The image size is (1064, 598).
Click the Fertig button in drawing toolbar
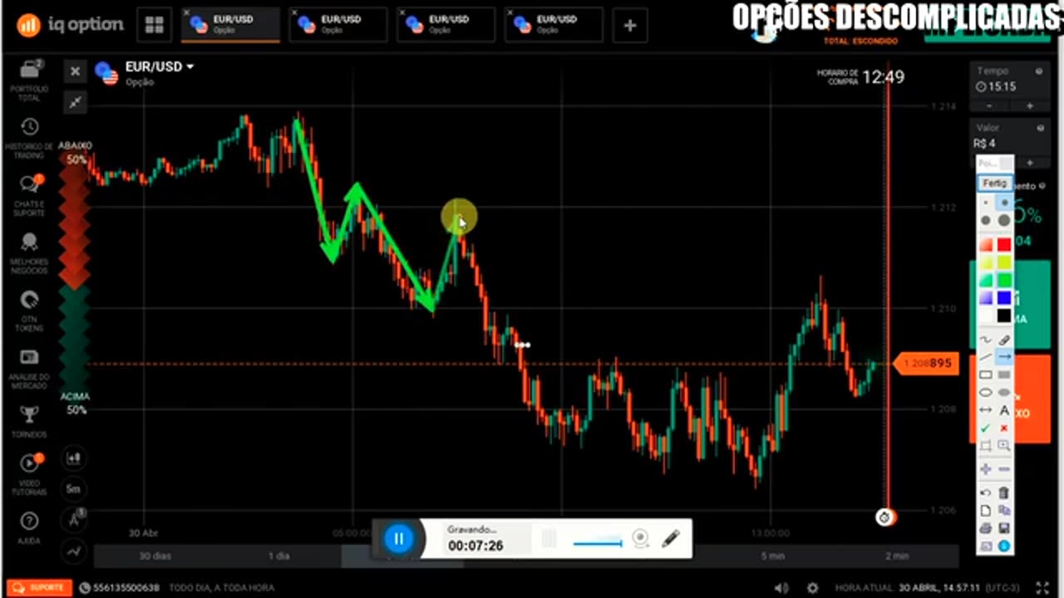coord(994,183)
